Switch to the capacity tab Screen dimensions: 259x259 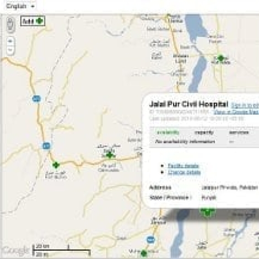point(204,132)
